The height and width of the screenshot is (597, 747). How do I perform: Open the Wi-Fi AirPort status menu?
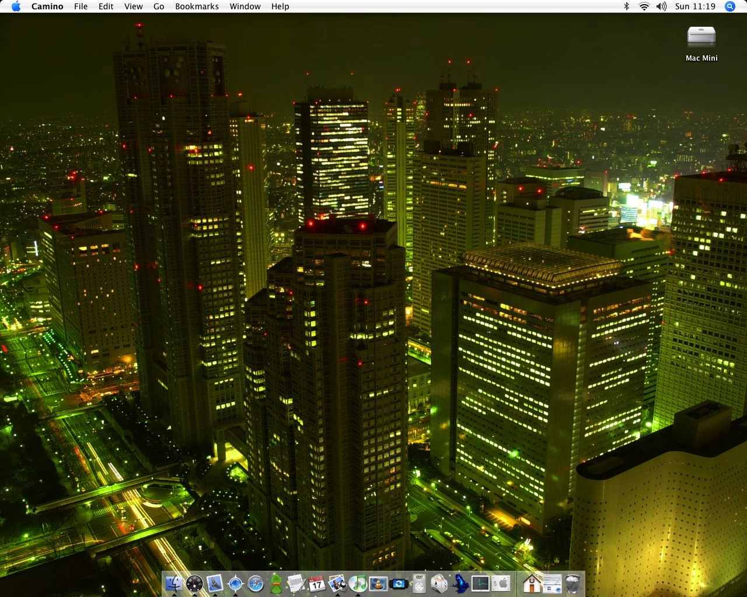click(644, 6)
